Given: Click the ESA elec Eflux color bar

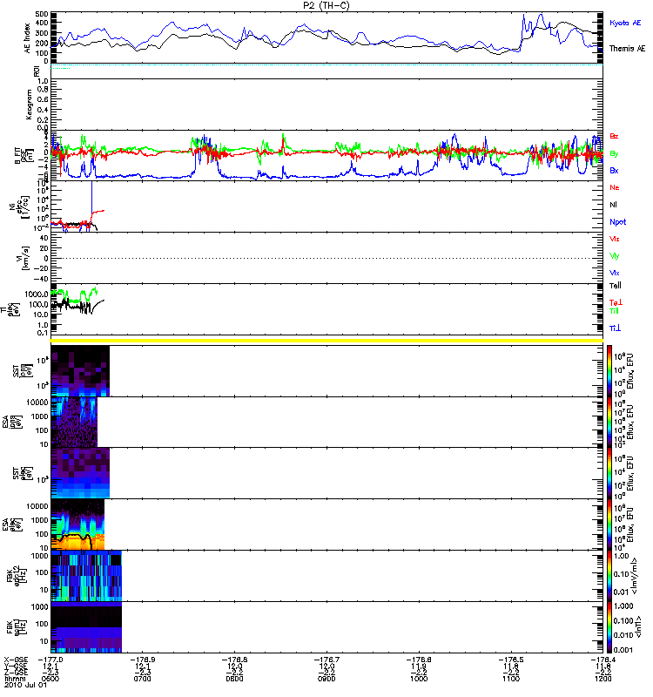Looking at the screenshot, I should click(609, 524).
